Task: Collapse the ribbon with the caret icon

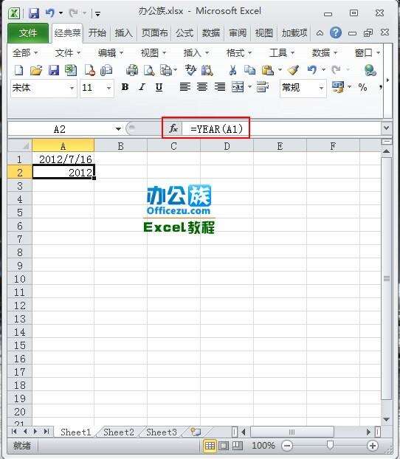Action: tap(320, 32)
